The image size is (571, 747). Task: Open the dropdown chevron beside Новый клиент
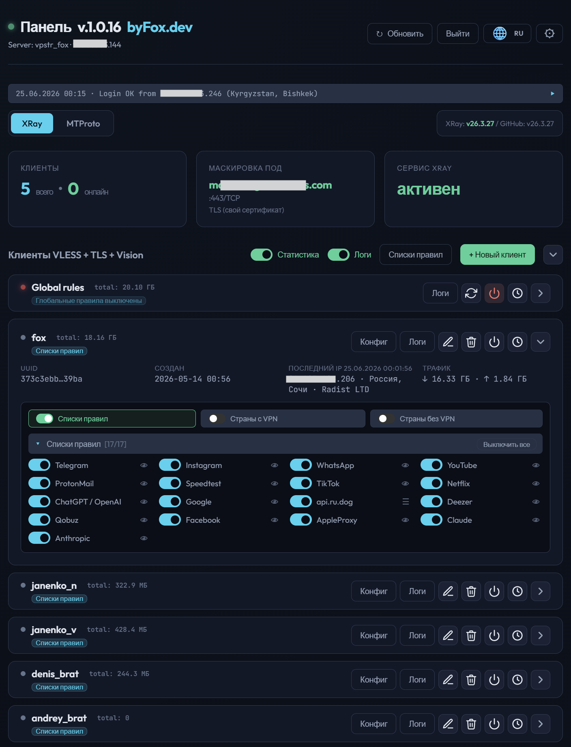553,255
